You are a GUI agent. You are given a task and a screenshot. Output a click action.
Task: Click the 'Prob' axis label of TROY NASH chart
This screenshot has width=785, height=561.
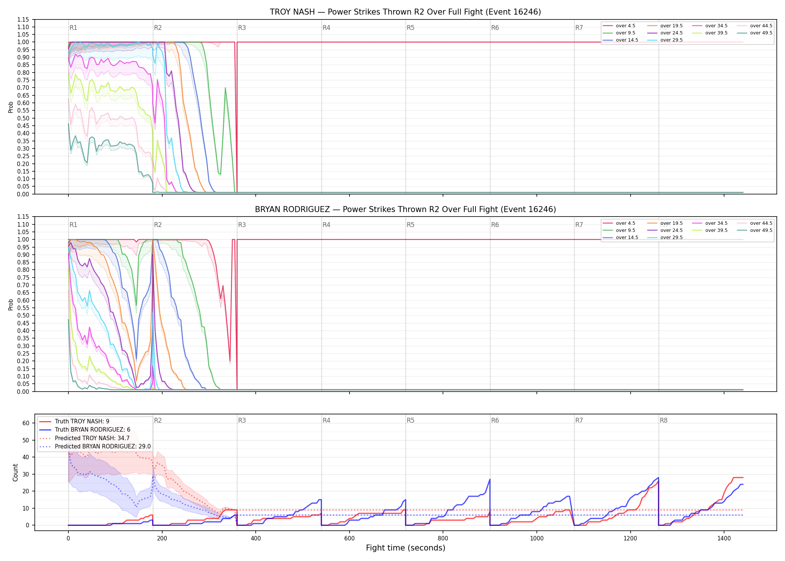click(x=11, y=107)
